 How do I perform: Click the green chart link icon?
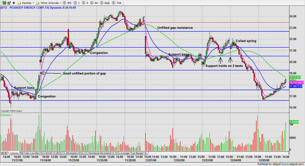[x=4, y=3]
